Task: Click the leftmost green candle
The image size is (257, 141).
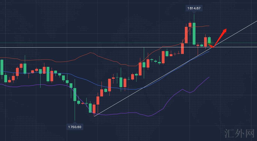Action: pyautogui.click(x=2, y=67)
